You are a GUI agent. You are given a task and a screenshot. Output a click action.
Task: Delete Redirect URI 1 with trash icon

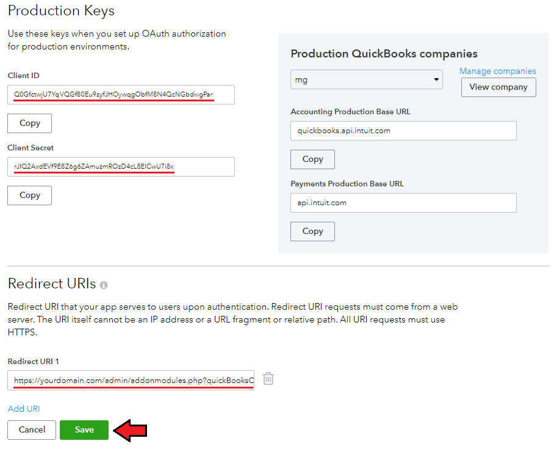268,379
